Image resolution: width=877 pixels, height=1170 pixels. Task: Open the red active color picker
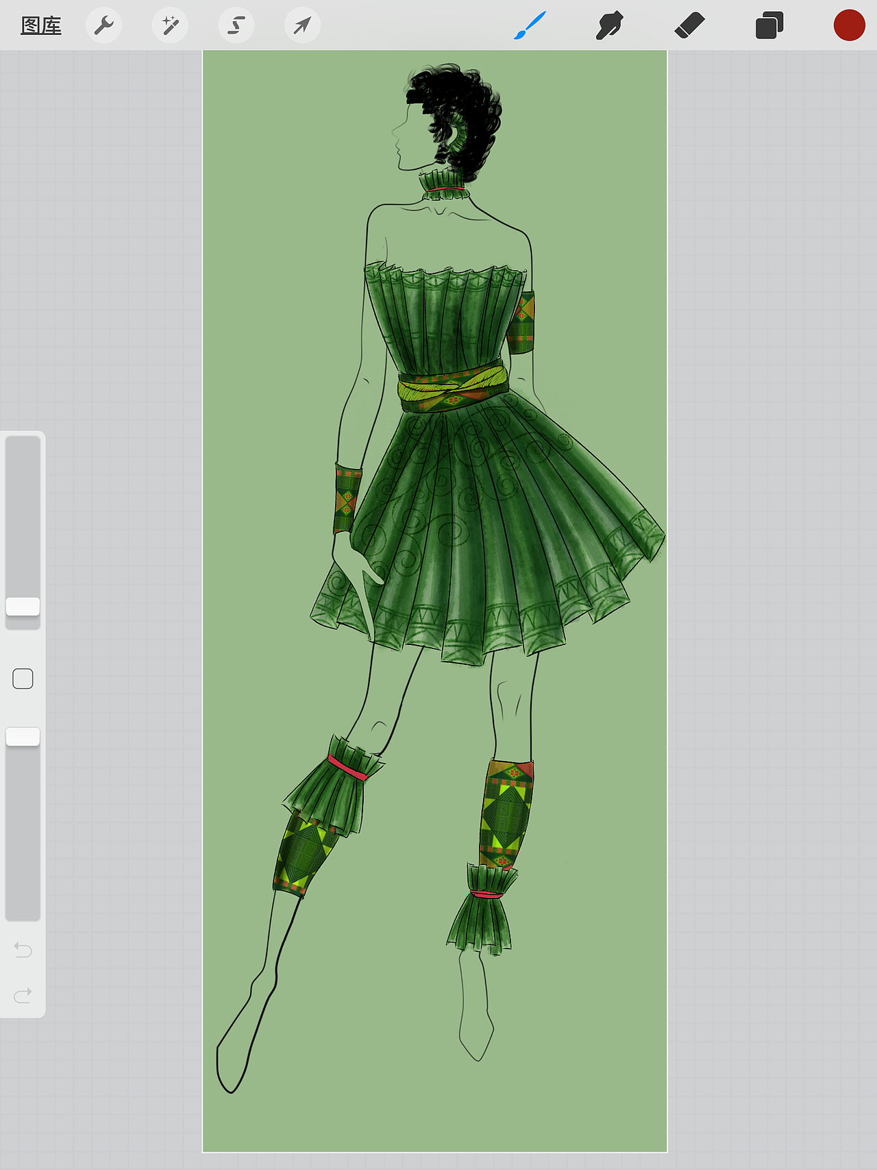849,25
